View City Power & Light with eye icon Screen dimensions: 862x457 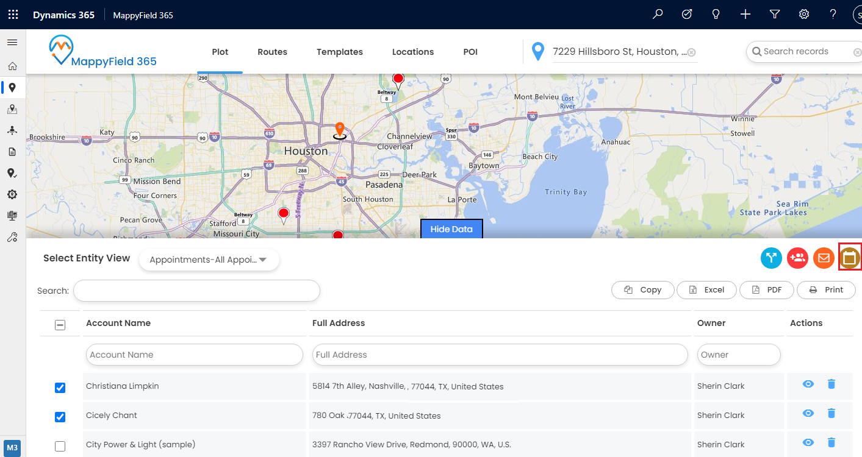[x=808, y=442]
